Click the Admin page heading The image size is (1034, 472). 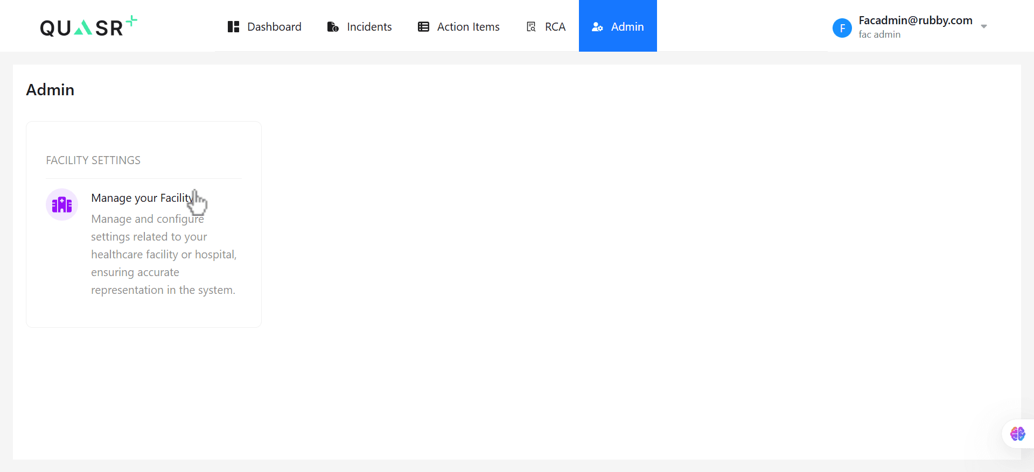click(x=50, y=90)
